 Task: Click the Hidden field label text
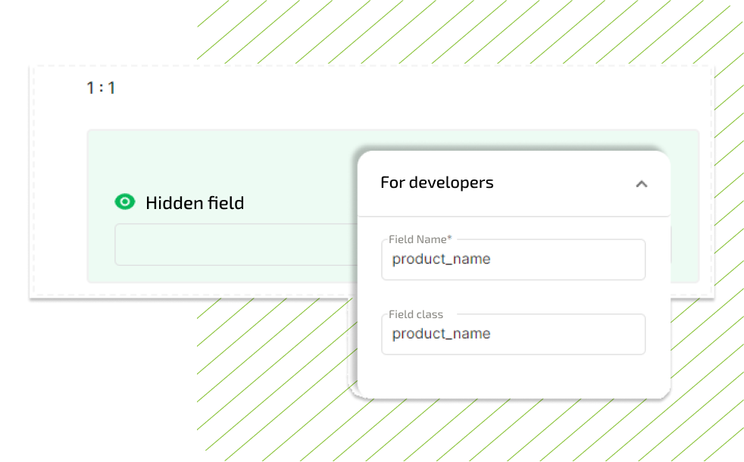click(195, 203)
